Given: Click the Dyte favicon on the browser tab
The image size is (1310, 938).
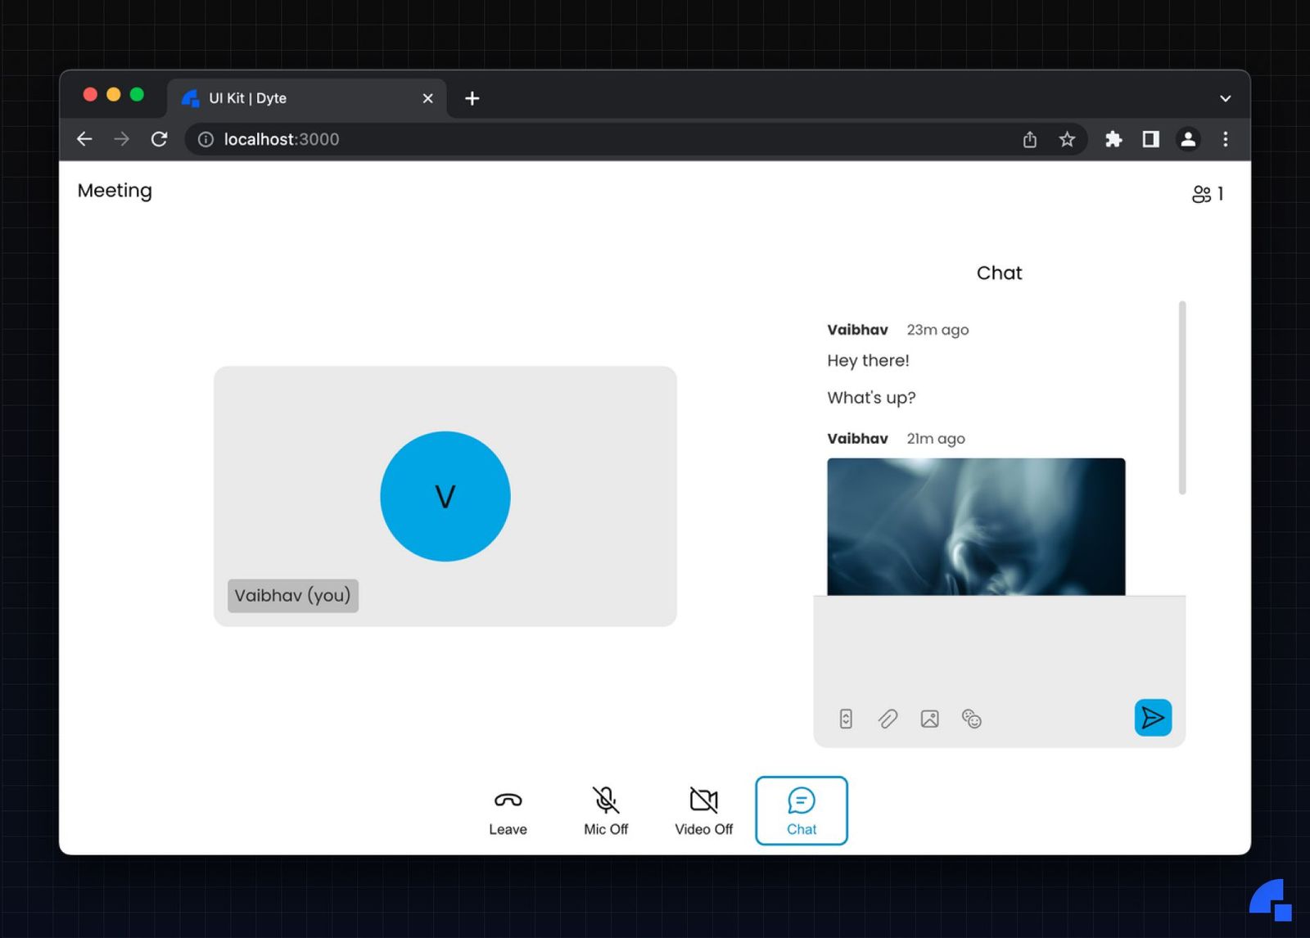Looking at the screenshot, I should (x=189, y=97).
